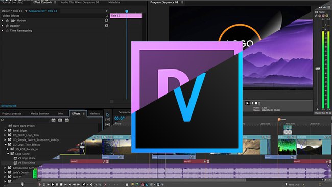
Task: Collapse the Video Effects section arrow
Action: tap(107, 16)
